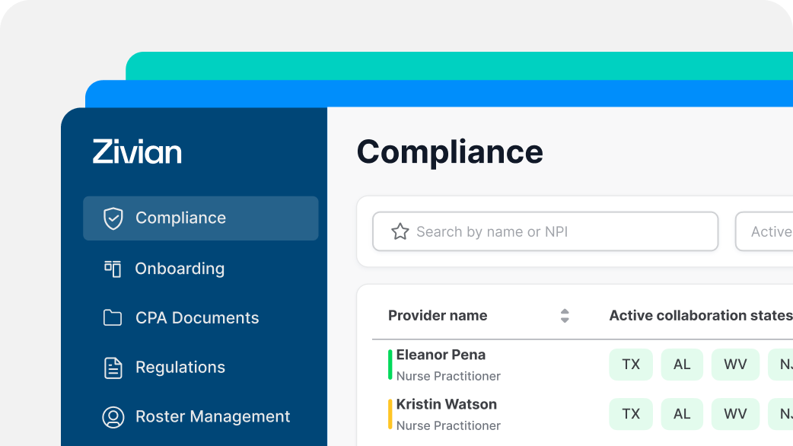Select the Onboarding text label in sidebar
The image size is (793, 446).
coord(180,269)
